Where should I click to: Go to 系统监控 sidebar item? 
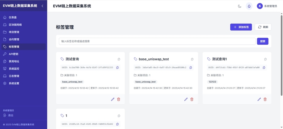click(x=23, y=69)
